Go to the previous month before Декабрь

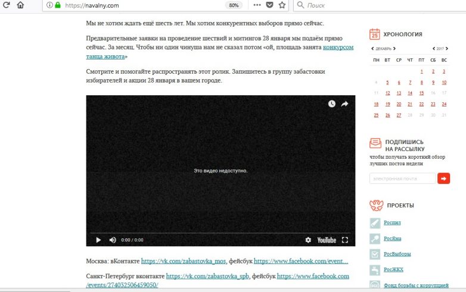[372, 49]
